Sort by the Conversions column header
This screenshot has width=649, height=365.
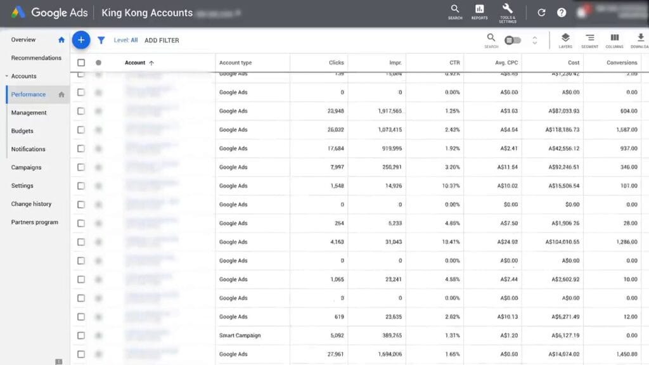[621, 63]
